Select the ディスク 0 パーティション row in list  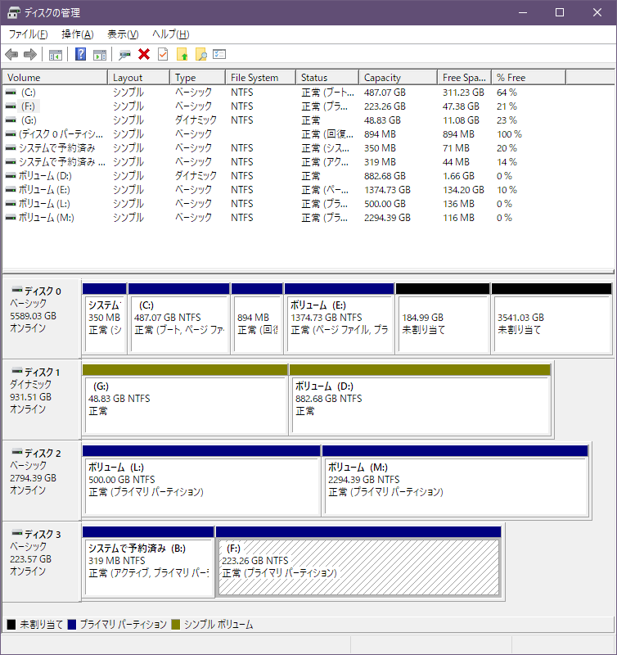[x=284, y=134]
